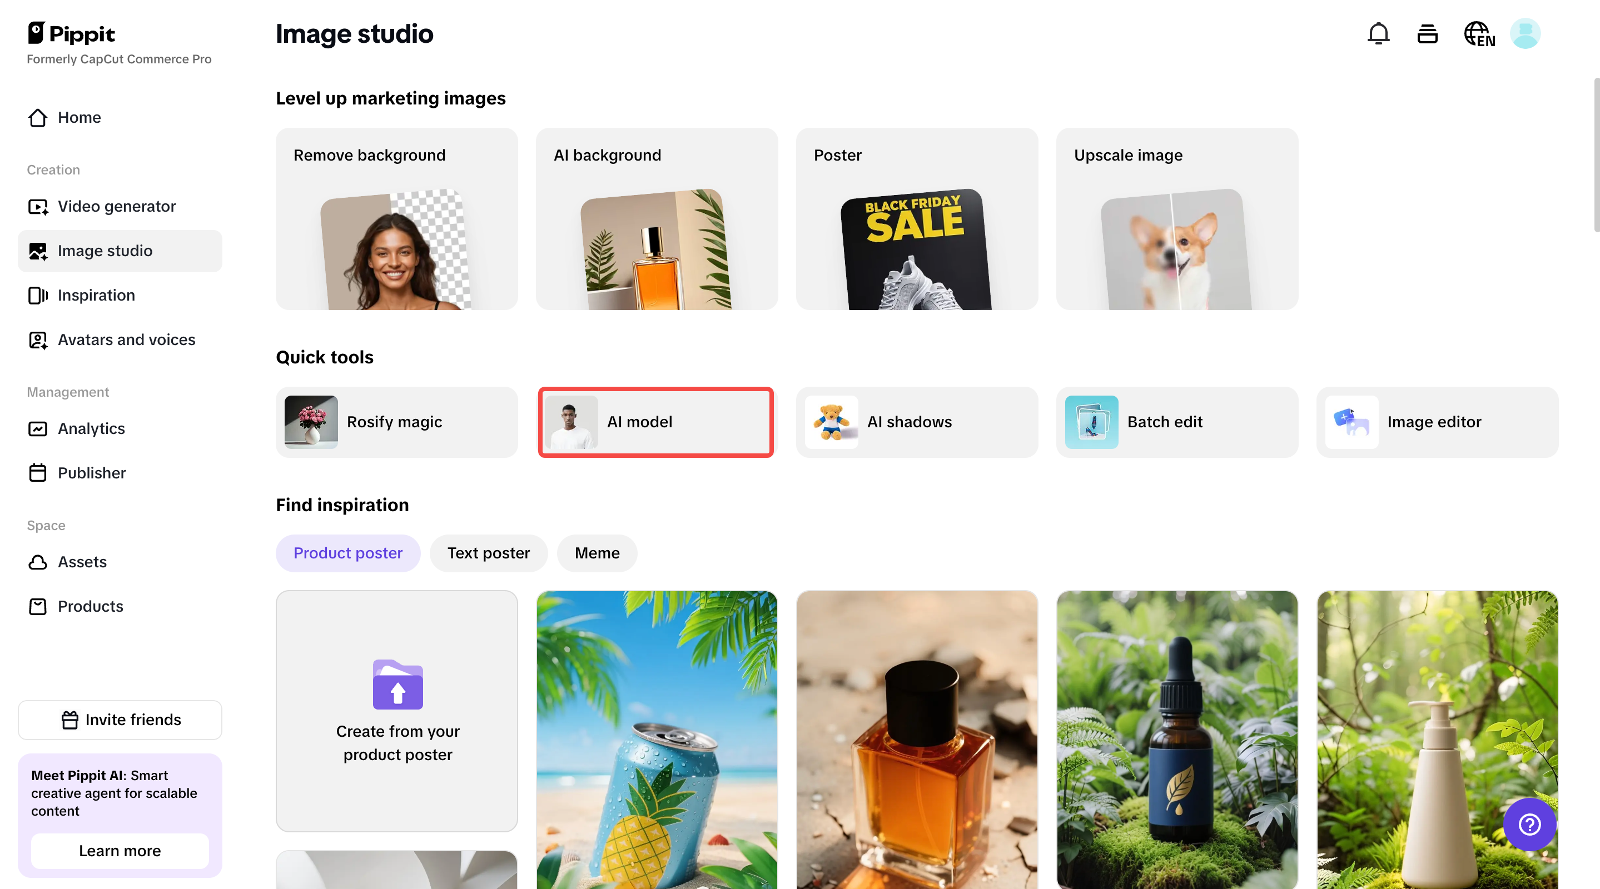Go to Avatars and voices
This screenshot has height=889, width=1600.
coord(126,339)
